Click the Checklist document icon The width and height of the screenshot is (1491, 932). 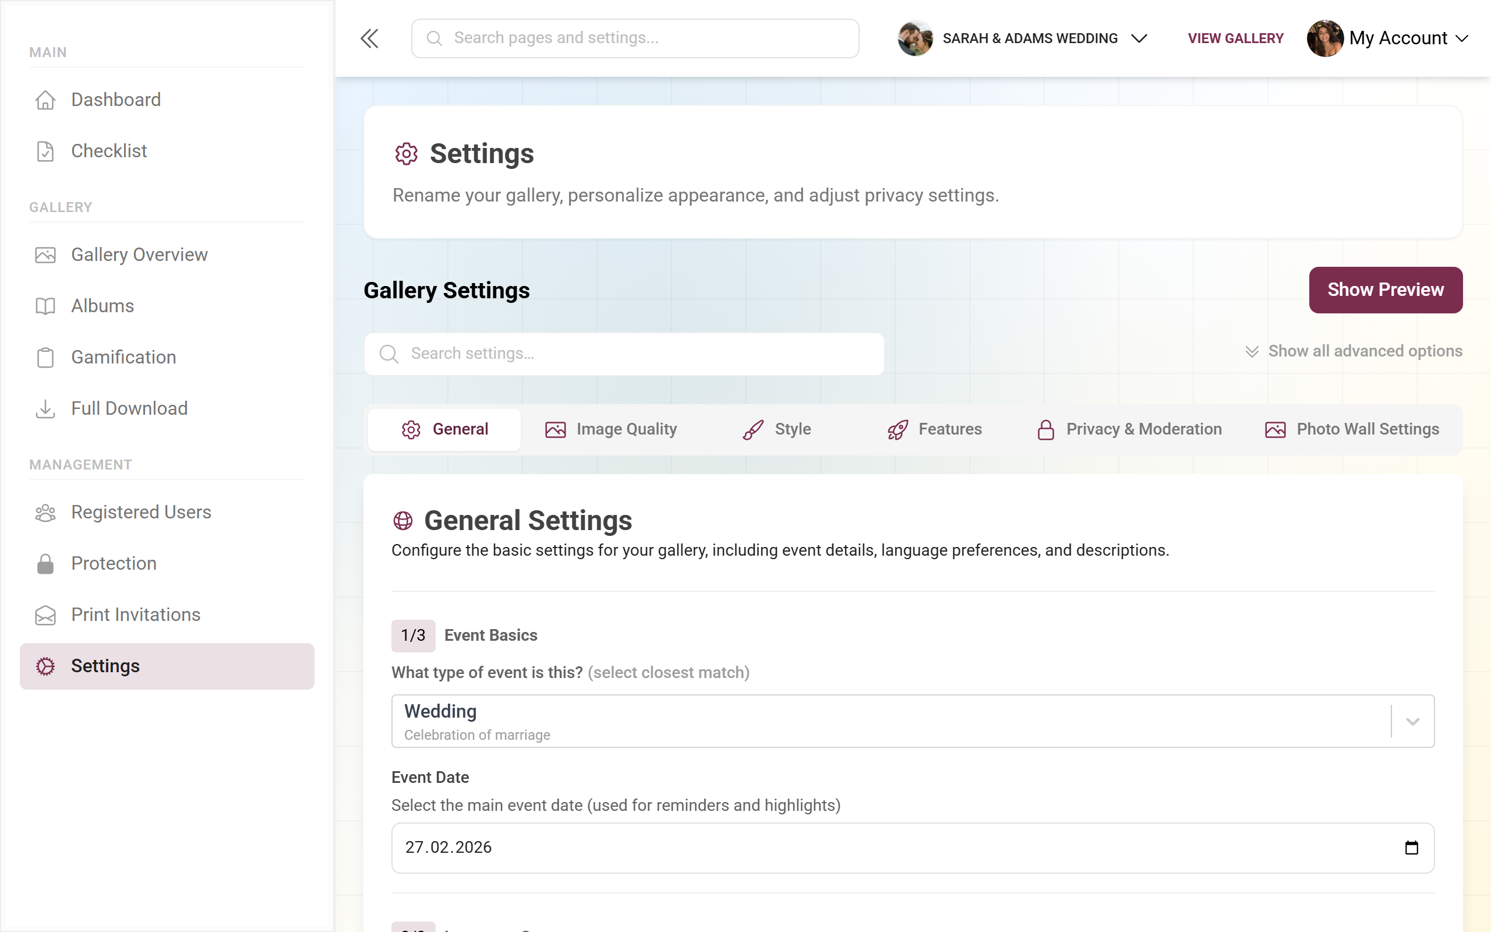(x=45, y=151)
